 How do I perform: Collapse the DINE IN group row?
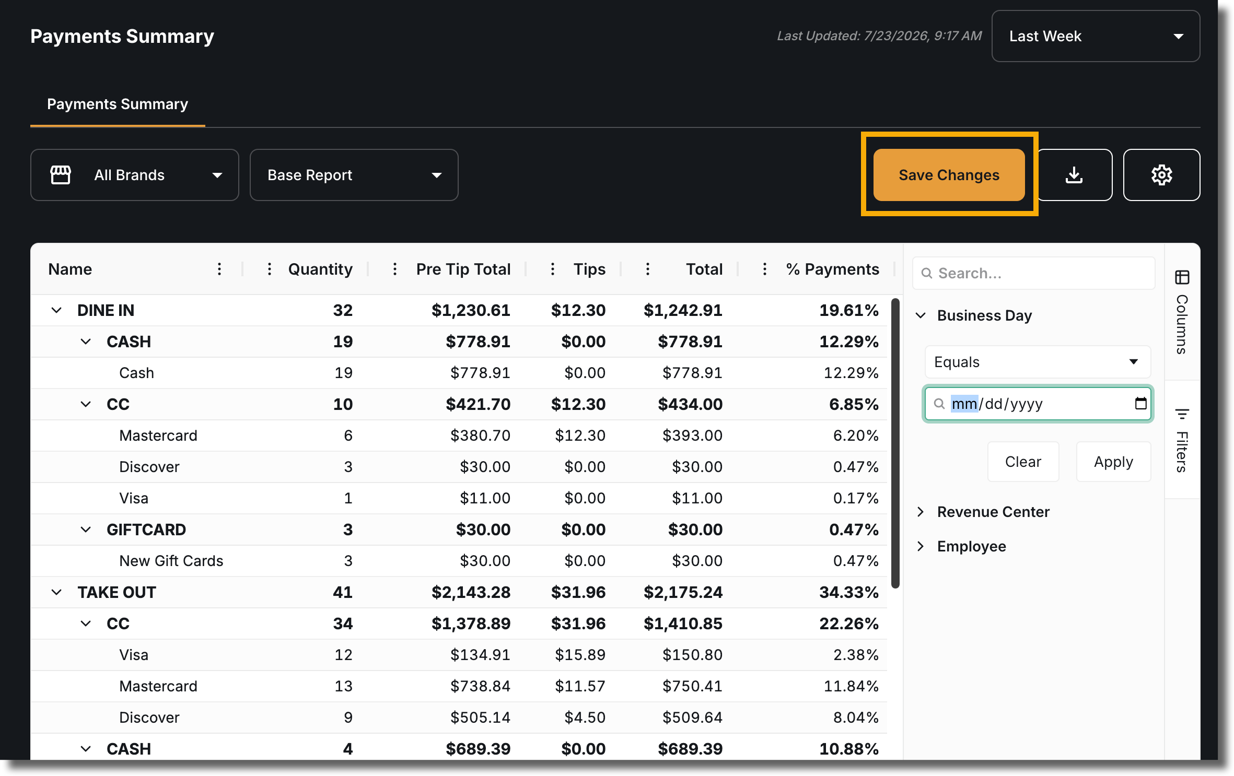[x=56, y=310]
